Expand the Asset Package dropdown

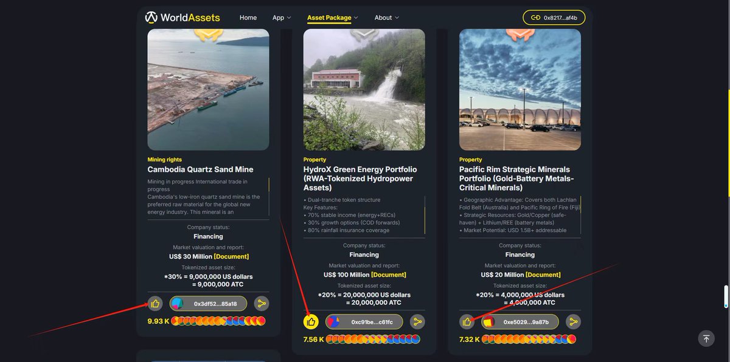tap(333, 18)
